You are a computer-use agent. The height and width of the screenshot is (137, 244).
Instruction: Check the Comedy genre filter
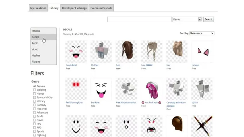pos(34,105)
